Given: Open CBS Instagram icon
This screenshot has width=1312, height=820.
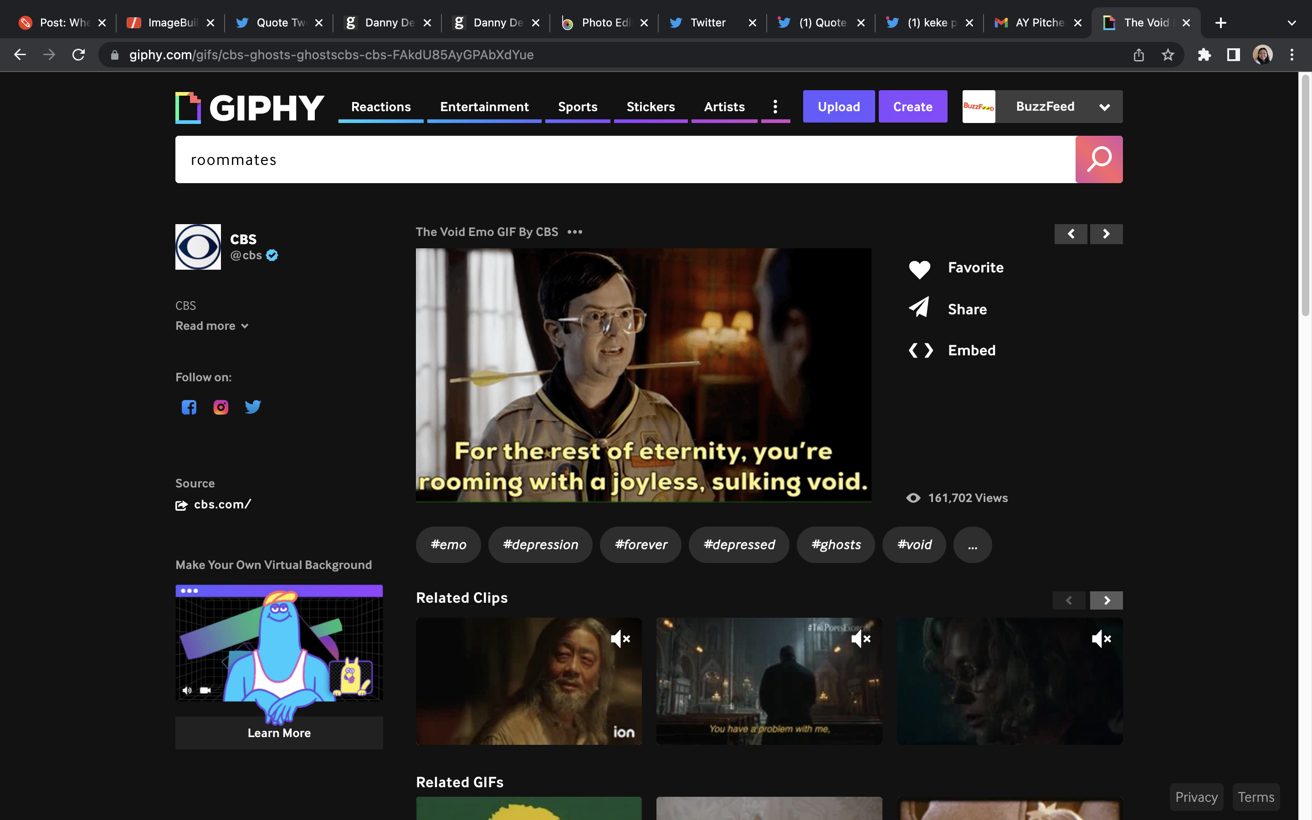Looking at the screenshot, I should tap(220, 407).
